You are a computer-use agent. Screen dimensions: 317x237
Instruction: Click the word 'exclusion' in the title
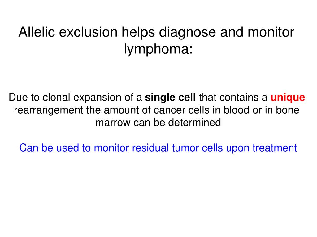88,32
